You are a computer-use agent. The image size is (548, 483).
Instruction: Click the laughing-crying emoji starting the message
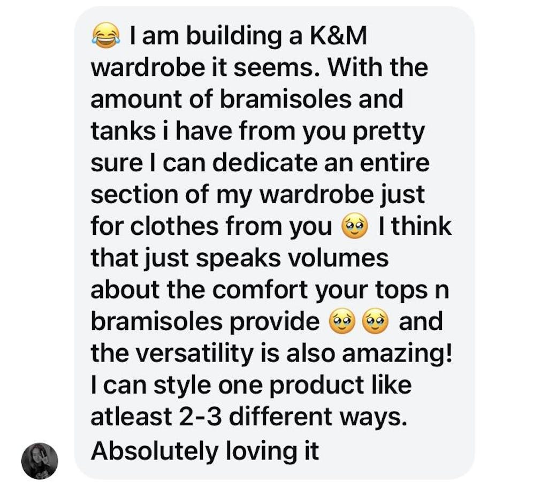[x=106, y=35]
